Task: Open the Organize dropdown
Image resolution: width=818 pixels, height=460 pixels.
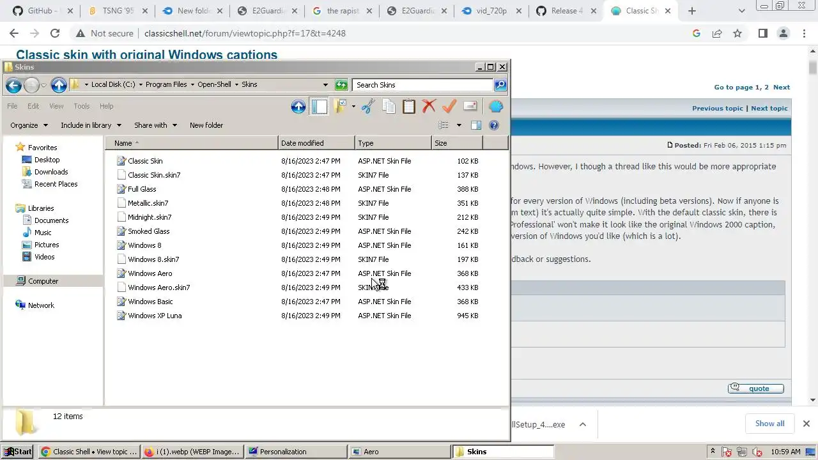Action: point(29,125)
